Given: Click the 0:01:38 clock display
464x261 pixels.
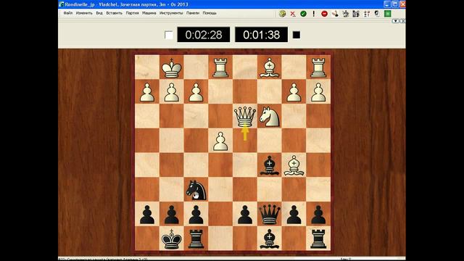Looking at the screenshot, I should click(261, 35).
